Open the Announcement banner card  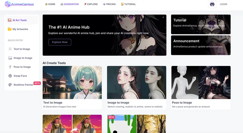201,45
